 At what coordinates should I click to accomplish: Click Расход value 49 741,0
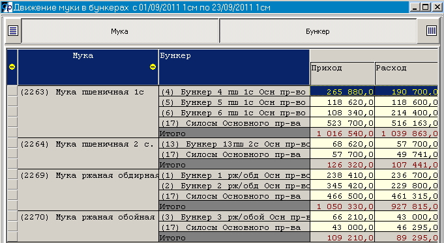coord(406,154)
